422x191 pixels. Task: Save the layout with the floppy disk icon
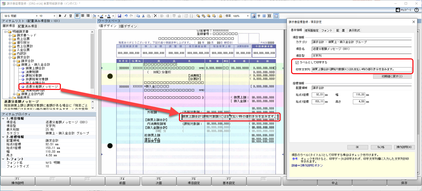119,16
